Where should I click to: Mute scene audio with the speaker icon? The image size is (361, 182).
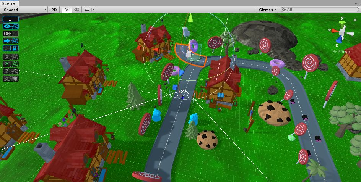pyautogui.click(x=76, y=10)
